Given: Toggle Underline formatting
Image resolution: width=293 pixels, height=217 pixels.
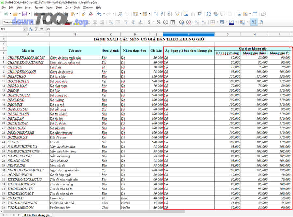Looking at the screenshot, I should tap(59, 22).
